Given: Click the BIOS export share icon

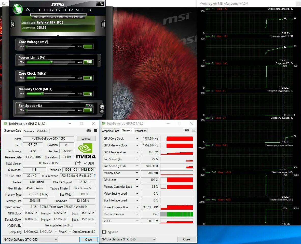Looking at the screenshot, I should tap(78, 163).
